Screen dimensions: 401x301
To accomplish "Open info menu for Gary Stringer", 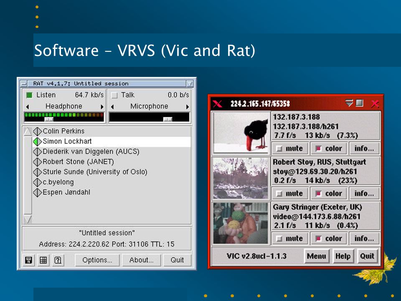I will (364, 239).
